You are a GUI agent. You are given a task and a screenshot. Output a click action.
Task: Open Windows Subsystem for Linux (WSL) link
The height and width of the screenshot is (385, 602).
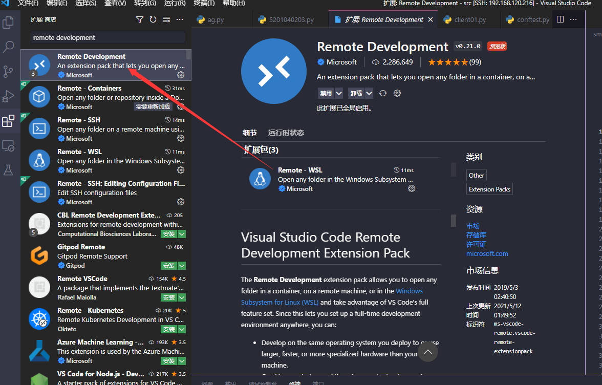pyautogui.click(x=332, y=297)
